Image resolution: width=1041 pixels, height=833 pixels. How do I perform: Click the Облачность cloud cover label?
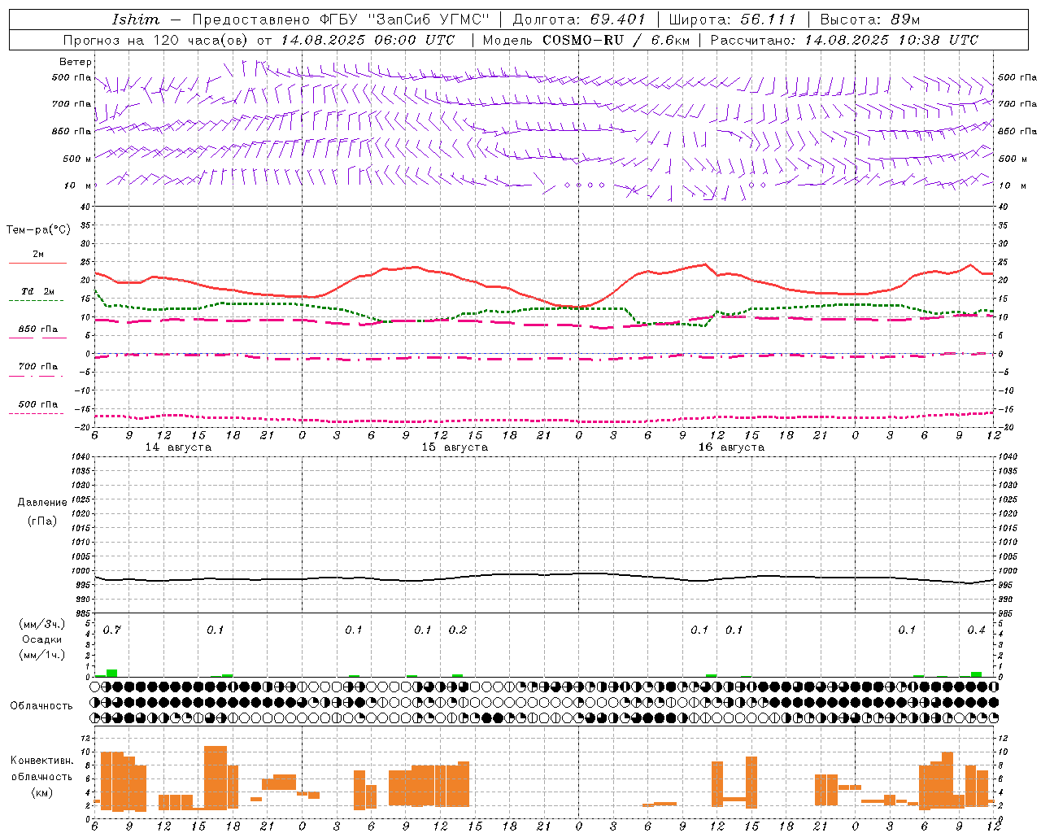click(x=41, y=706)
